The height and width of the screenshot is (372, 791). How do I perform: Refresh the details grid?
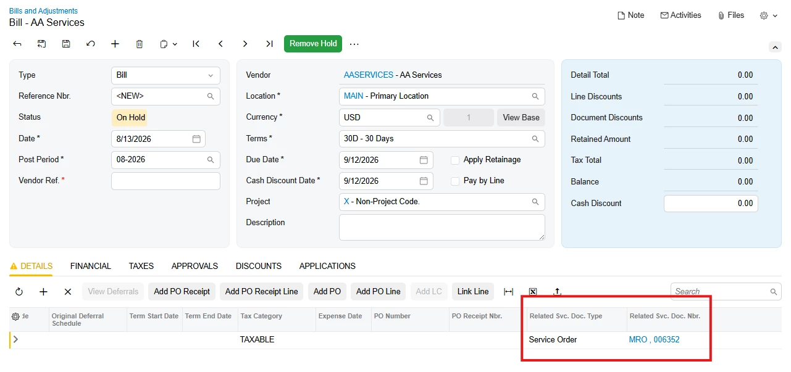(x=19, y=292)
